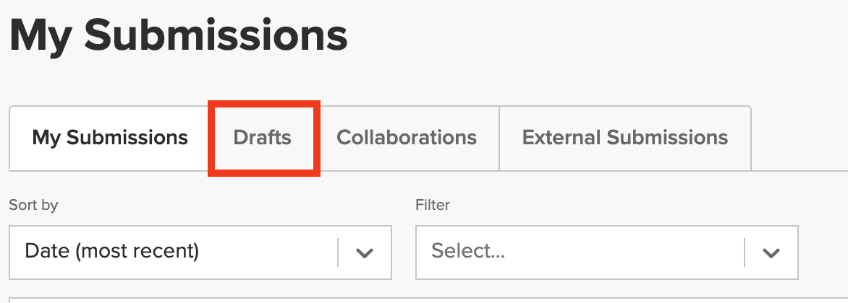The image size is (848, 303).
Task: Switch to the Collaborations tab
Action: (407, 138)
